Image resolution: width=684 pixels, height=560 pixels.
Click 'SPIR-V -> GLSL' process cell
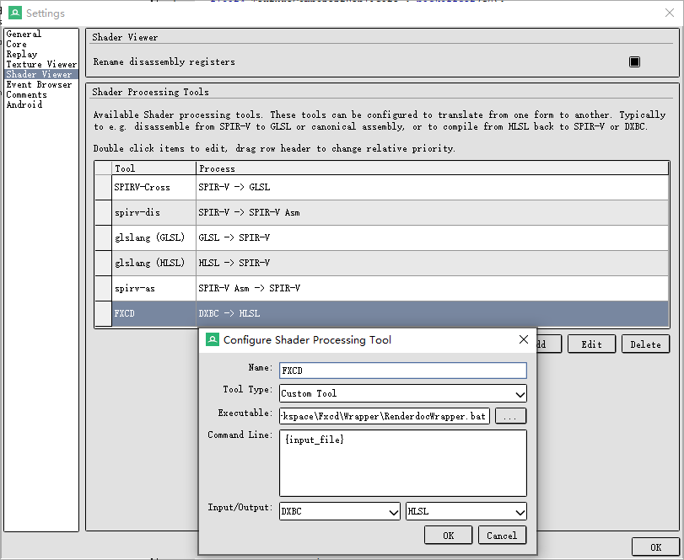click(433, 187)
